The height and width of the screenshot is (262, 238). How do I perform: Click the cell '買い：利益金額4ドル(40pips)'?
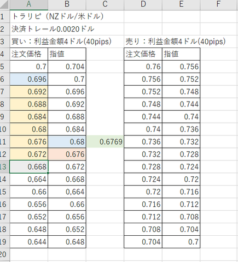pyautogui.click(x=61, y=41)
